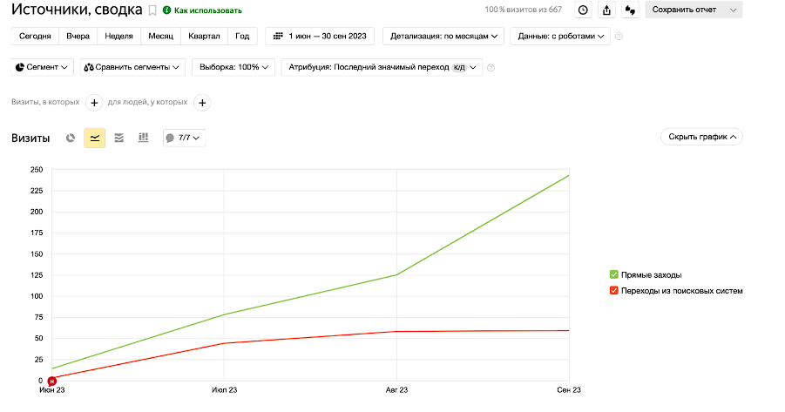Image resolution: width=785 pixels, height=412 pixels.
Task: Click the bookmark icon next to the report title
Action: click(x=152, y=10)
